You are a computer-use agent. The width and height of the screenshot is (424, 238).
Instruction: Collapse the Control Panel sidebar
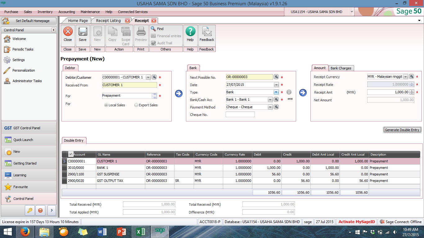(53, 30)
